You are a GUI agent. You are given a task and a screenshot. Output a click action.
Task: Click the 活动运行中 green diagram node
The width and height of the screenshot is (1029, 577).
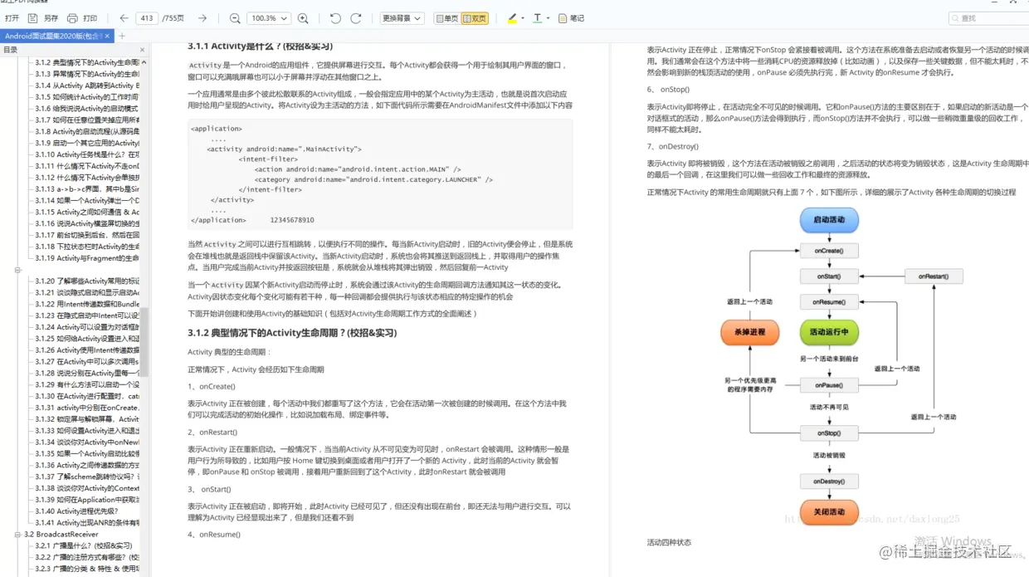pyautogui.click(x=829, y=333)
